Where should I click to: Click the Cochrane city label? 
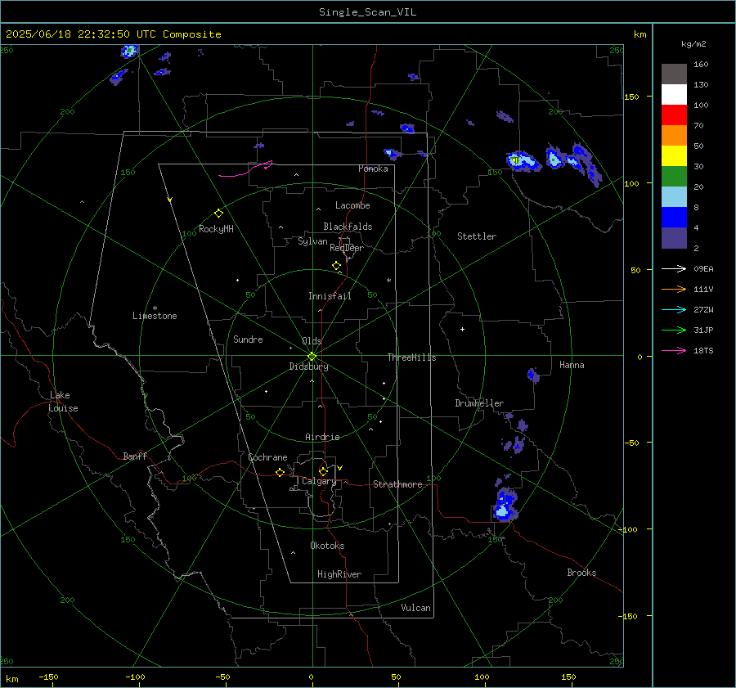[267, 457]
